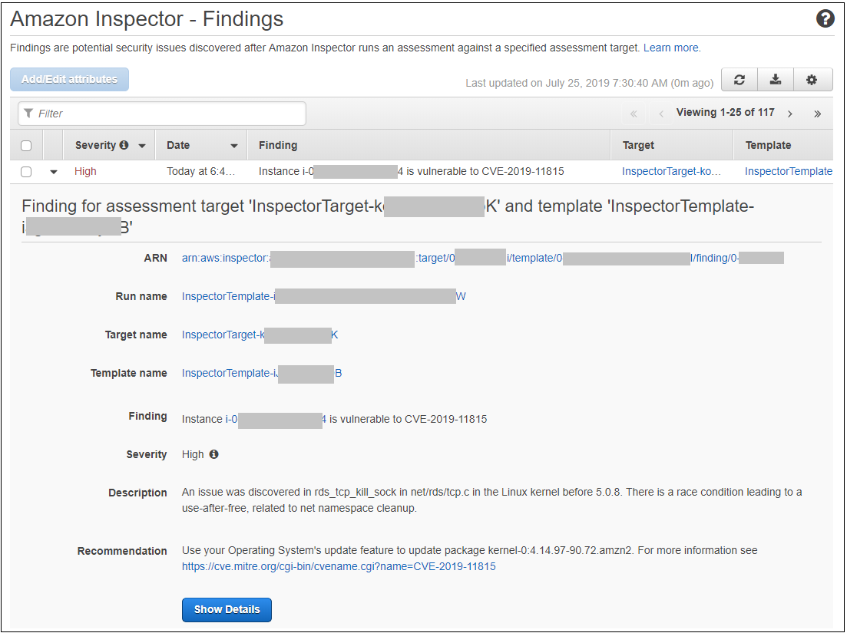Click the detail Finding instance text
The height and width of the screenshot is (633, 847).
(334, 419)
